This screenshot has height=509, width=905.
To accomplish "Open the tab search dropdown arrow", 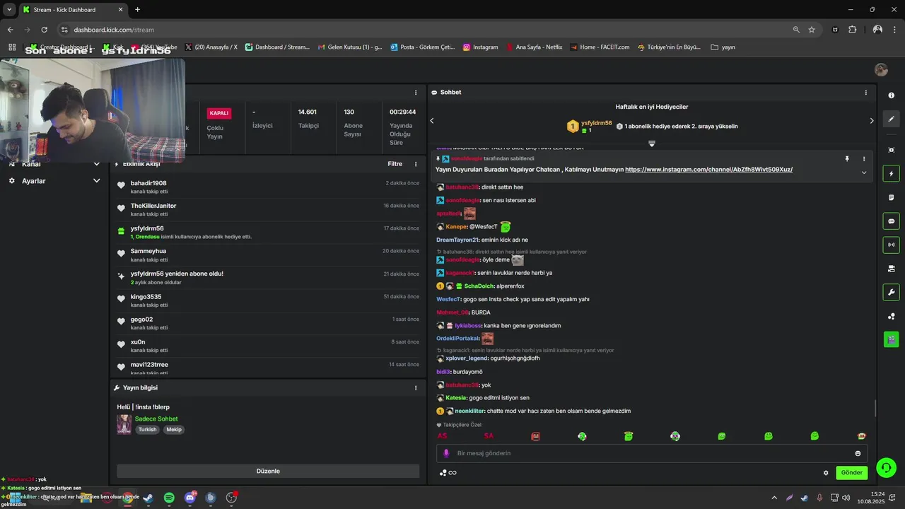I will coord(9,10).
